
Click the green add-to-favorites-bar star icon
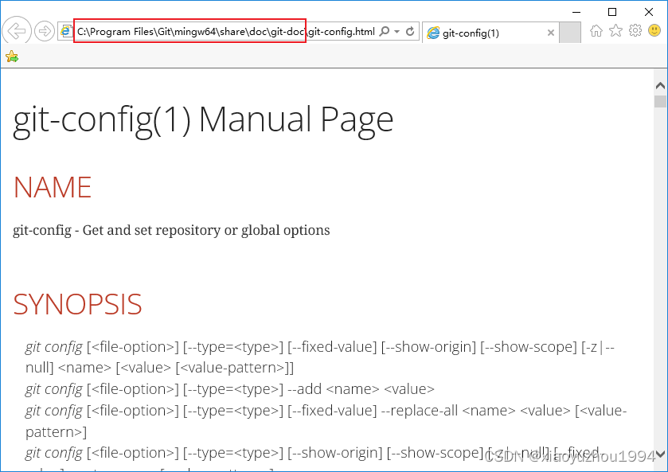point(12,57)
